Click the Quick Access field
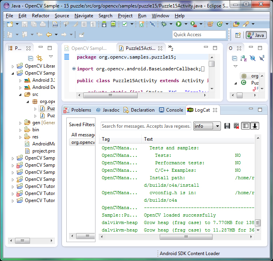 pos(199,35)
